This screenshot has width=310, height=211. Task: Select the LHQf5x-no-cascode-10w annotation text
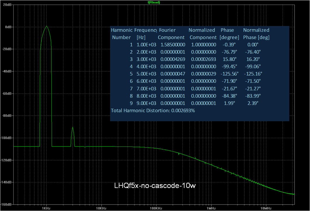pos(155,186)
